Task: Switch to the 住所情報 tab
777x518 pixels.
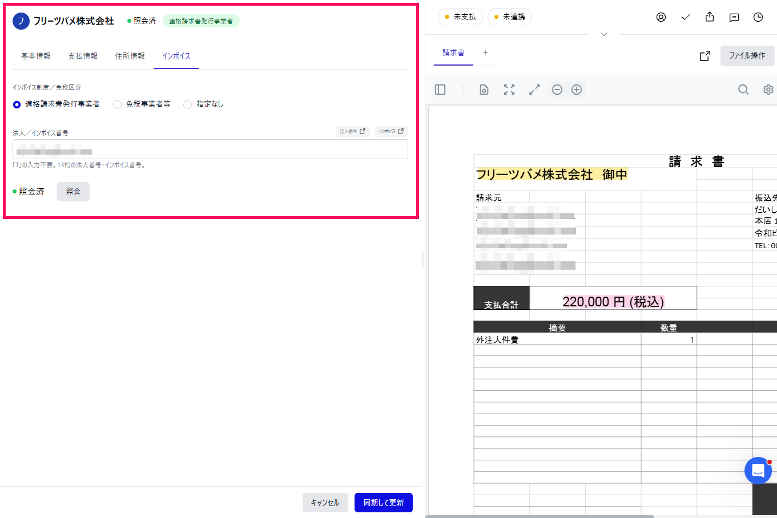Action: click(130, 56)
